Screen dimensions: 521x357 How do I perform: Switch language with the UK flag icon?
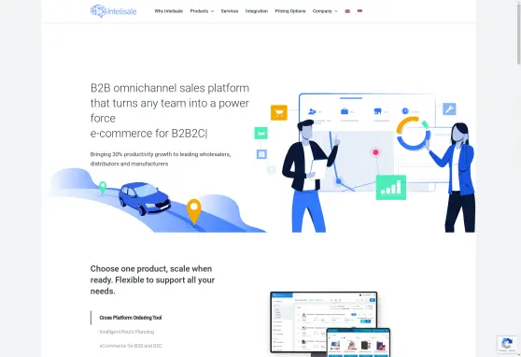pyautogui.click(x=347, y=11)
